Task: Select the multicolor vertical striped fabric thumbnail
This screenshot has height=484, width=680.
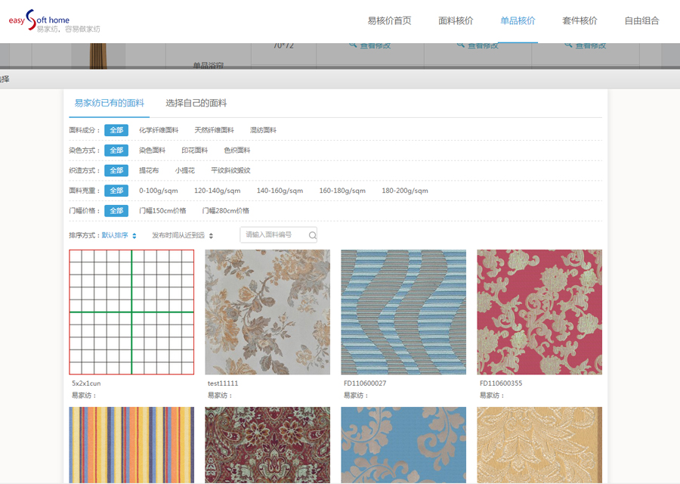Action: [x=131, y=445]
